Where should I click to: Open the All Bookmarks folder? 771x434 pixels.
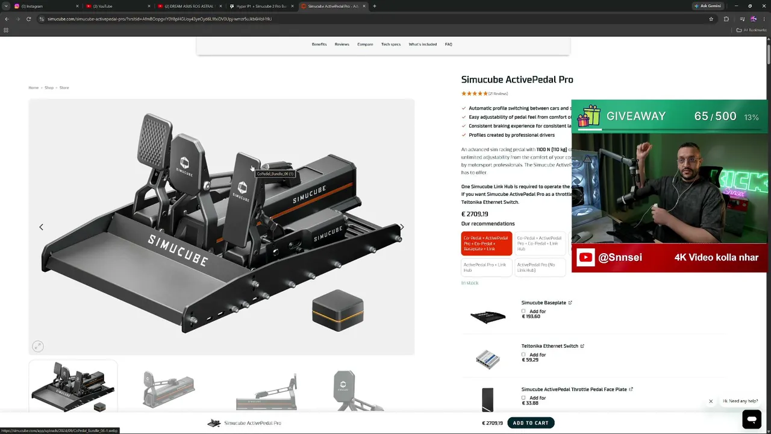click(x=752, y=30)
